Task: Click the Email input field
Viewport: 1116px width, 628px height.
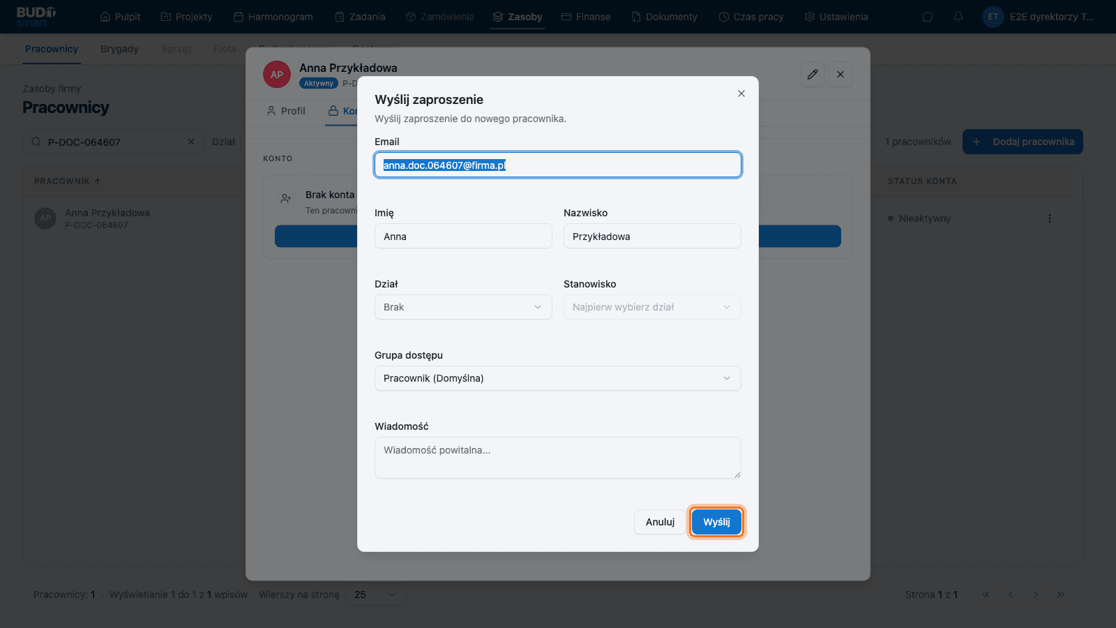Action: 558,165
